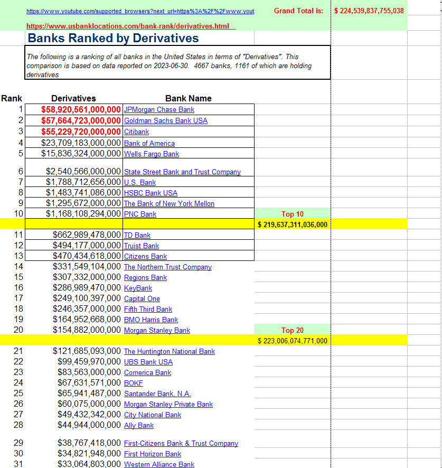Viewport: 442px width, 468px height.
Task: Click the UBS Bank USA link
Action: pyautogui.click(x=148, y=362)
